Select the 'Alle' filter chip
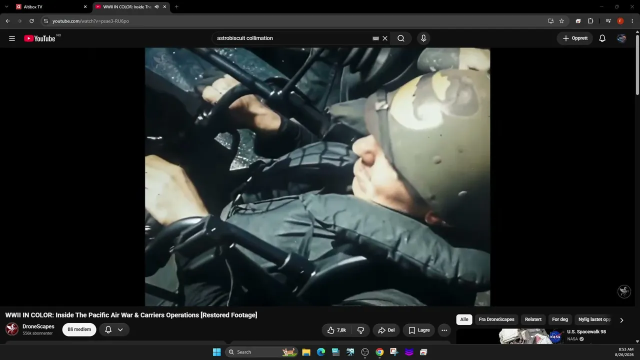The image size is (640, 360). [x=464, y=319]
